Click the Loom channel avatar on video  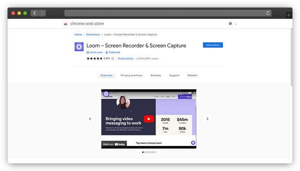pos(106,94)
